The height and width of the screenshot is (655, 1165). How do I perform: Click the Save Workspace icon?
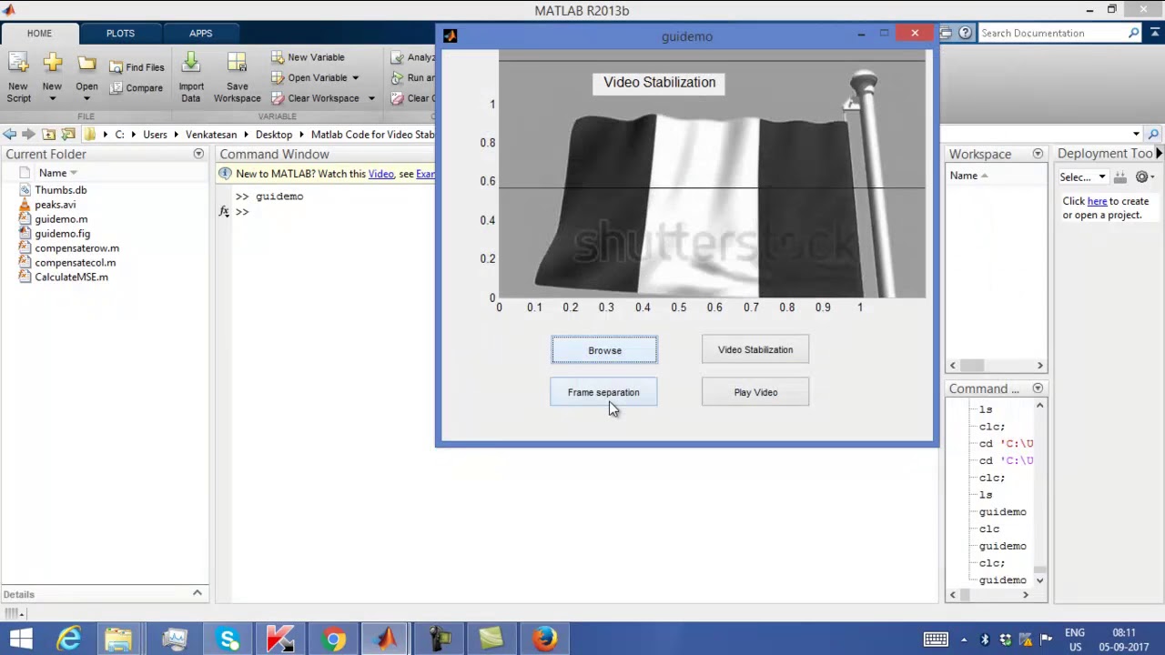(x=237, y=64)
